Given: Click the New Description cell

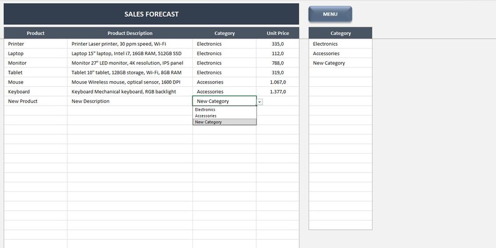Looking at the screenshot, I should [130, 101].
